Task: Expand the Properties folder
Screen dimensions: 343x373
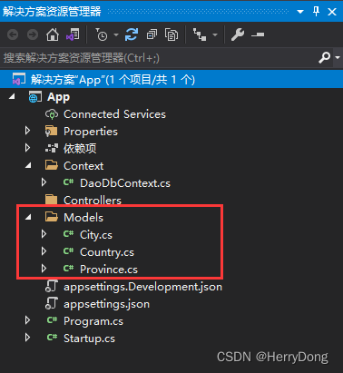Action: [x=27, y=131]
